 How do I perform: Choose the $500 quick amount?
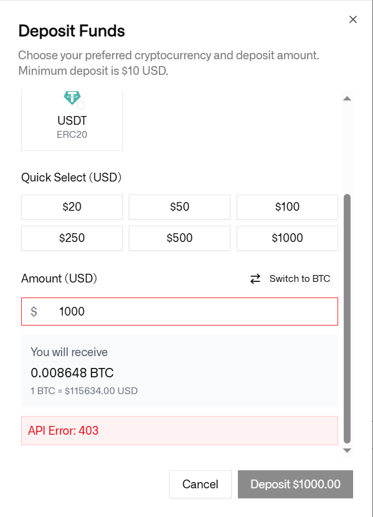point(179,238)
